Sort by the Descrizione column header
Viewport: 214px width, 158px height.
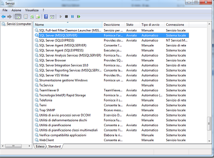click(114, 25)
